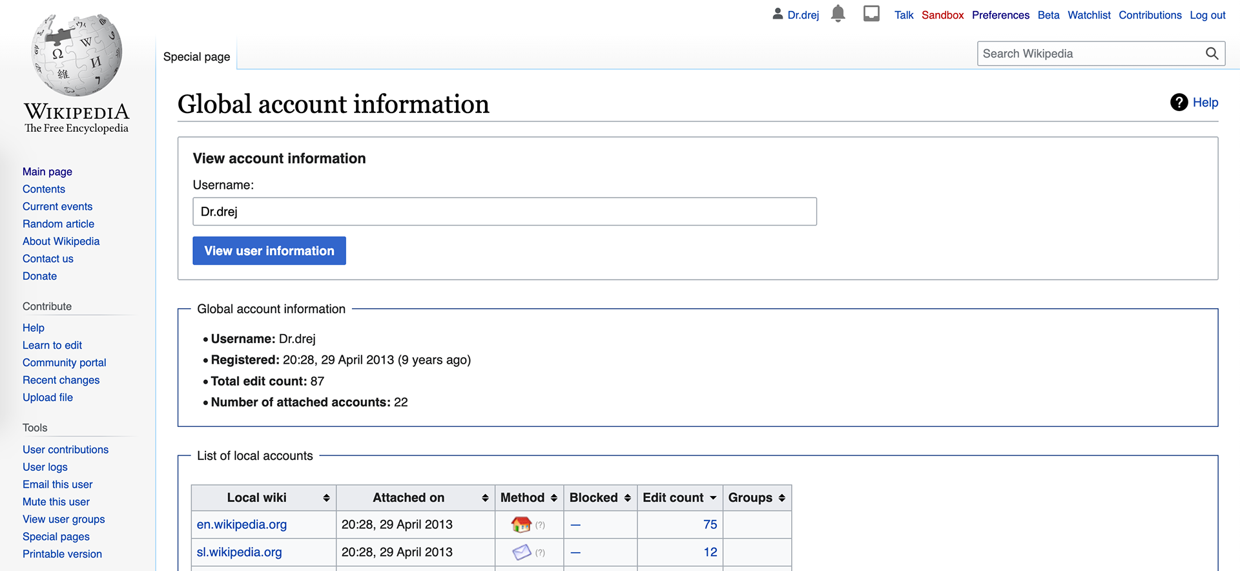This screenshot has width=1240, height=571.
Task: Open Learn to edit link
Action: 52,346
